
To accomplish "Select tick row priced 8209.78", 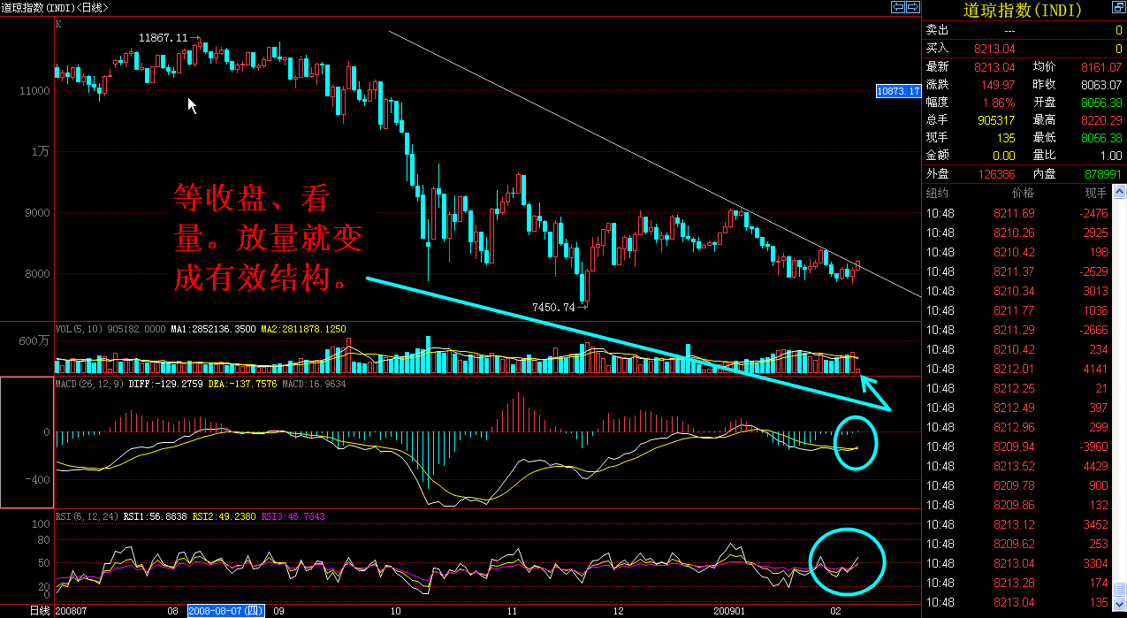I will pos(1017,485).
